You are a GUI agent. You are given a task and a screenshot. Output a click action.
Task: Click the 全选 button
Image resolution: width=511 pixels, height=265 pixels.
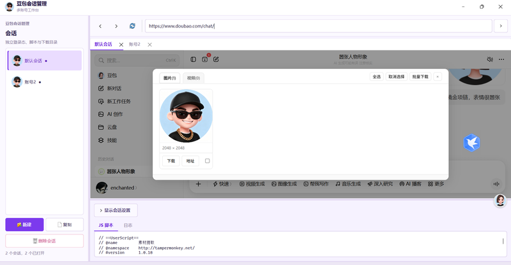(376, 76)
